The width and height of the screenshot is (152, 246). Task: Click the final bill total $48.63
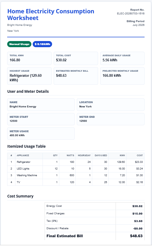[136, 236]
